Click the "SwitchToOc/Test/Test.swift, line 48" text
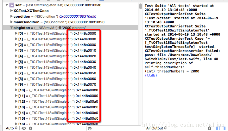Screen dimensions: 228x131 tap(181, 59)
